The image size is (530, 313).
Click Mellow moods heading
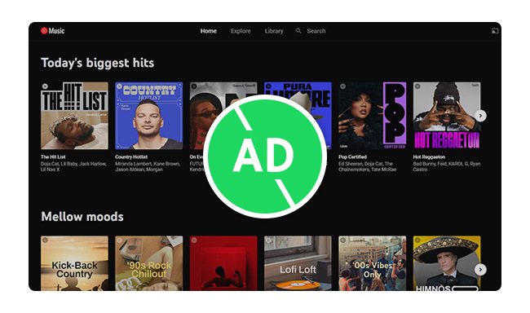pyautogui.click(x=82, y=216)
